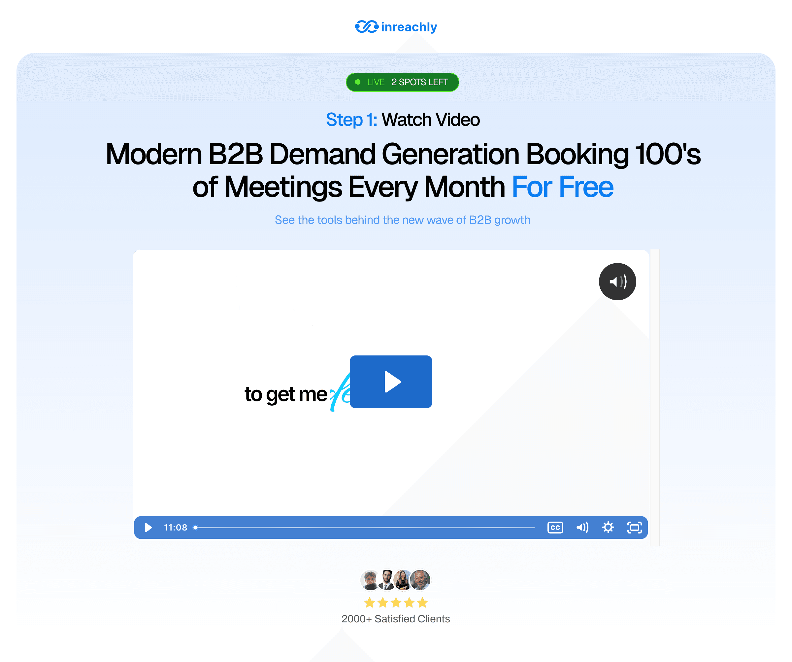Click the green live indicator dot
This screenshot has width=792, height=662.
pos(357,82)
